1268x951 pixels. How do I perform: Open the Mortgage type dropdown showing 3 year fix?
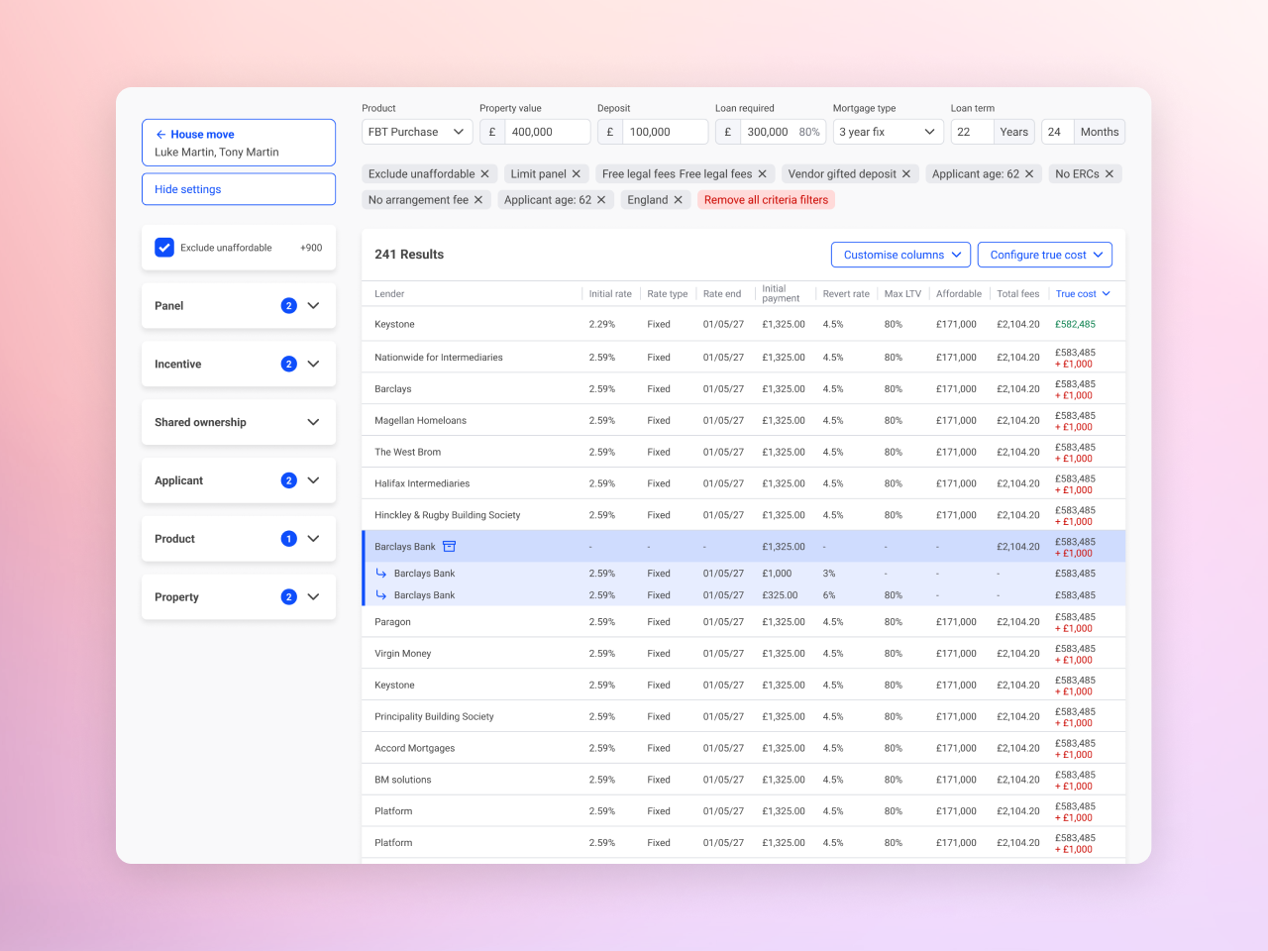pos(888,131)
